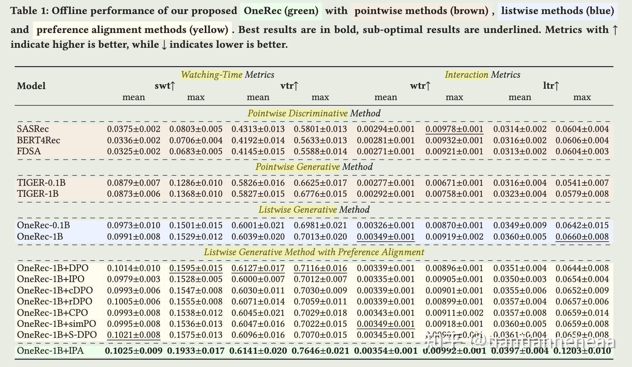Click the wtr↑ column header

point(420,86)
